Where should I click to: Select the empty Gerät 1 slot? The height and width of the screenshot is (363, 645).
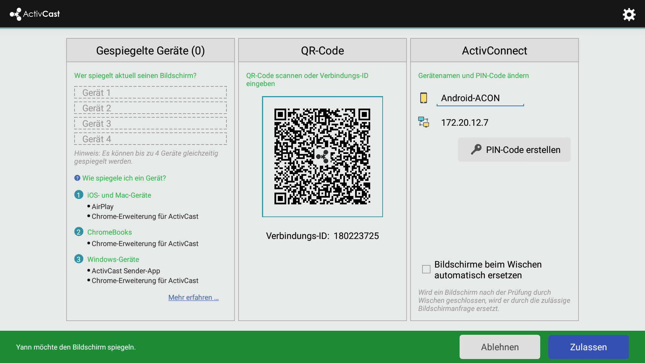click(150, 92)
